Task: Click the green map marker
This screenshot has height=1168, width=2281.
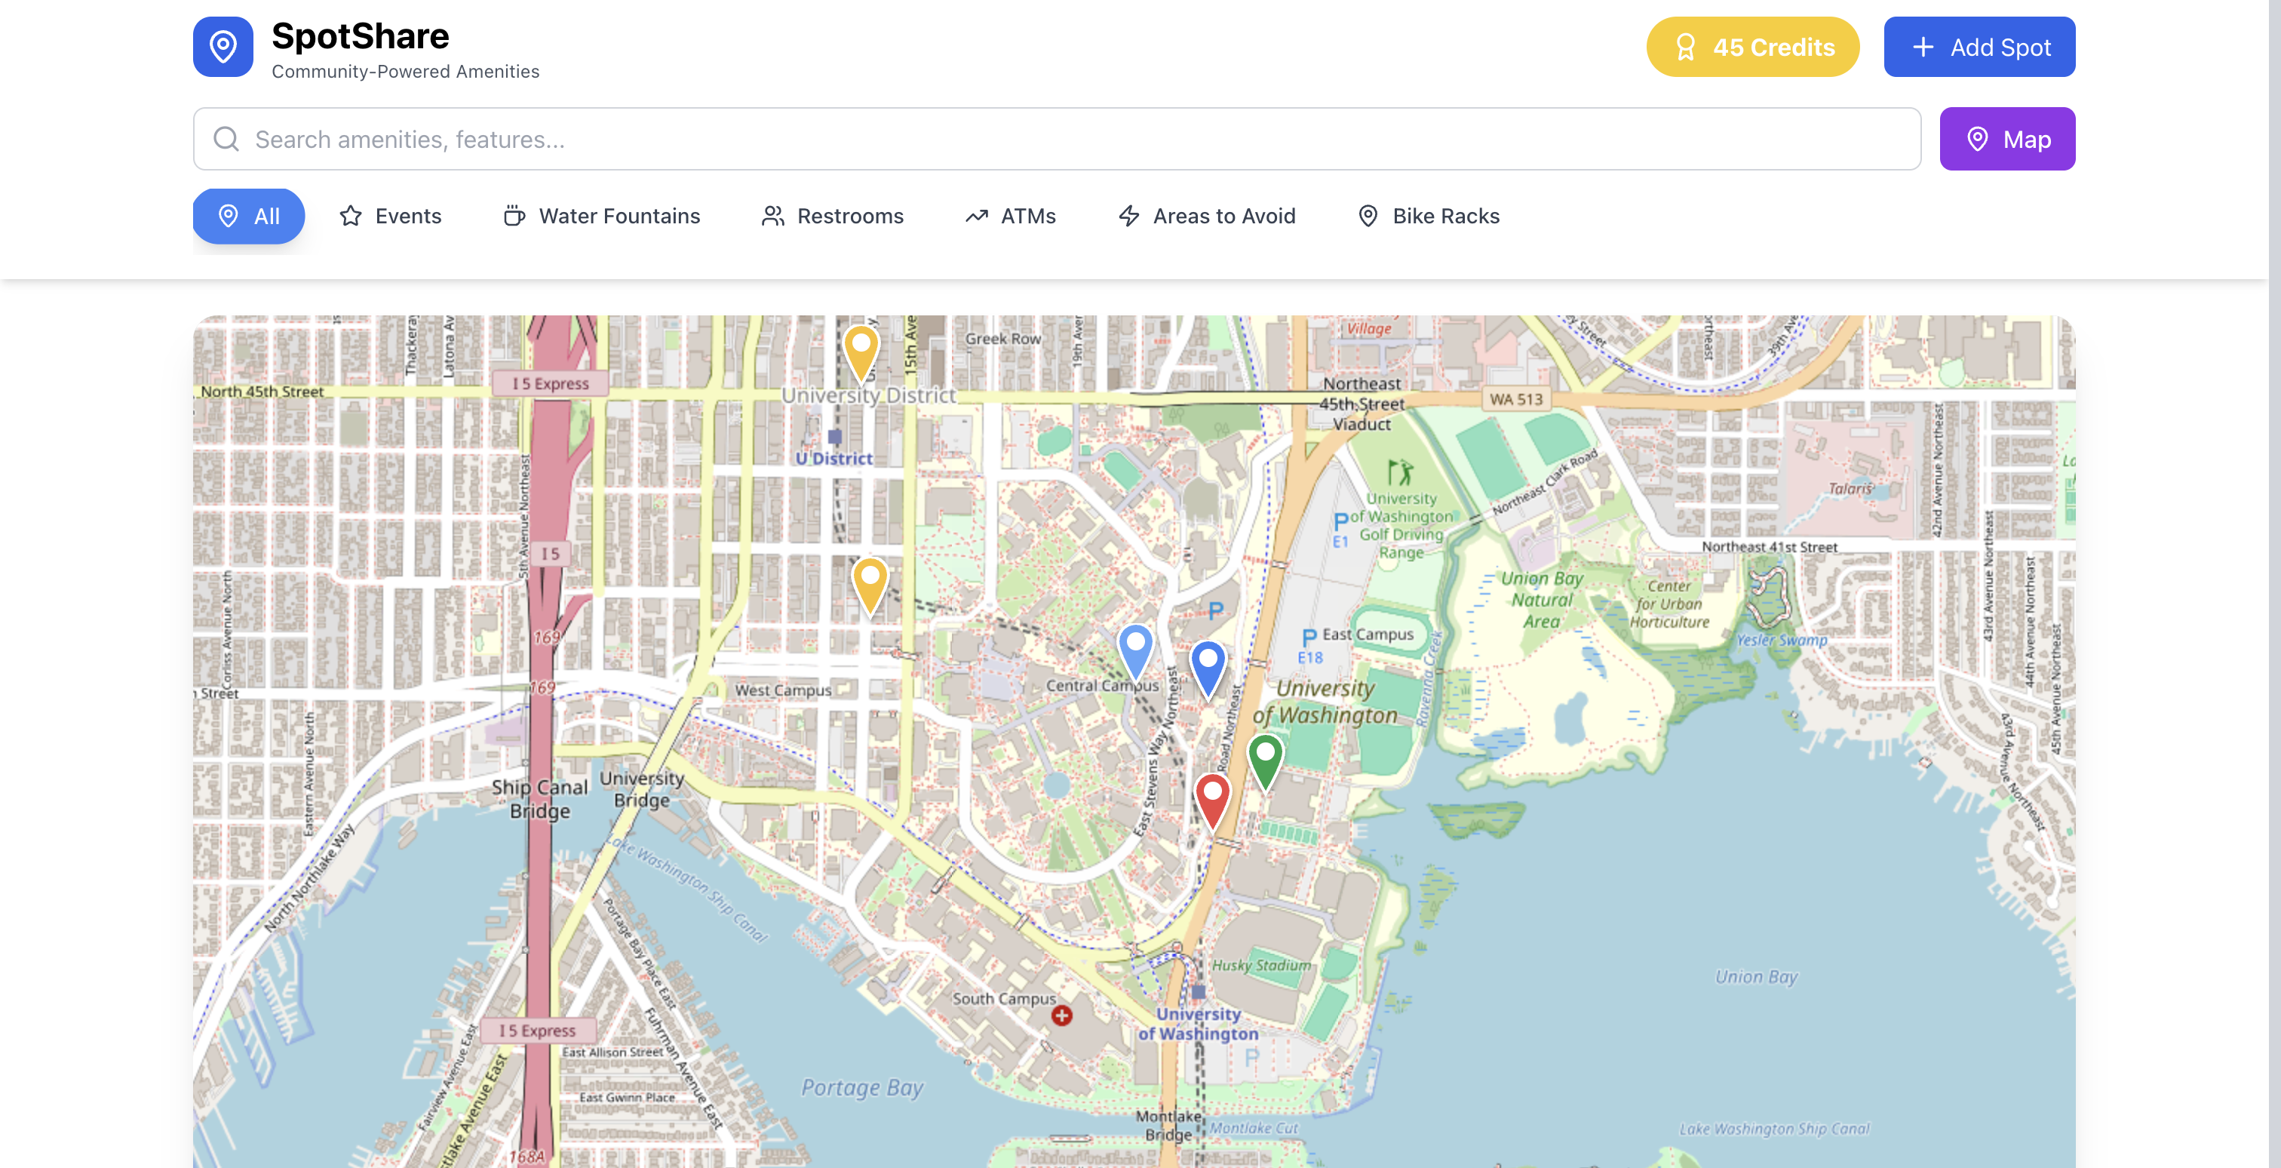Action: click(1266, 757)
